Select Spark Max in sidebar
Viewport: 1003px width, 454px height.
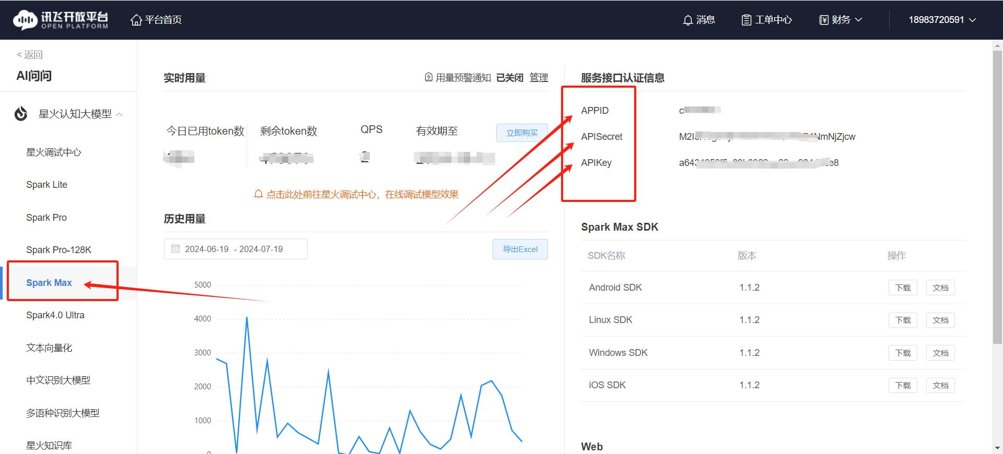pyautogui.click(x=49, y=283)
